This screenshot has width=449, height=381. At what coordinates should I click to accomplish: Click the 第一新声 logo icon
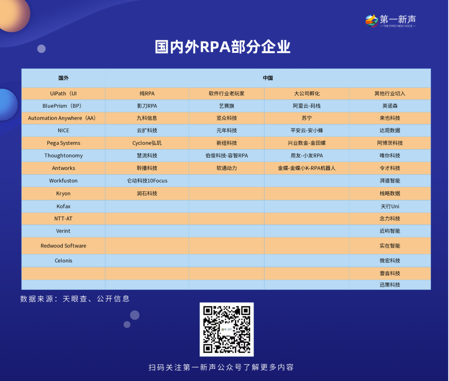tap(371, 21)
